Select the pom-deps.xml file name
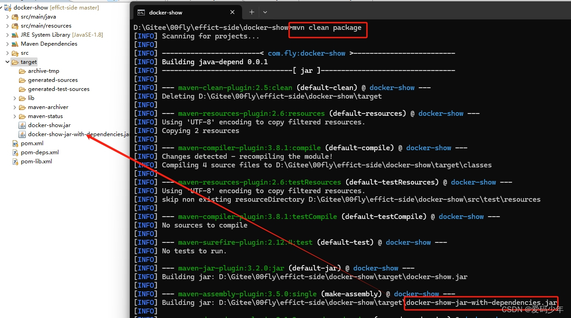 coord(40,152)
